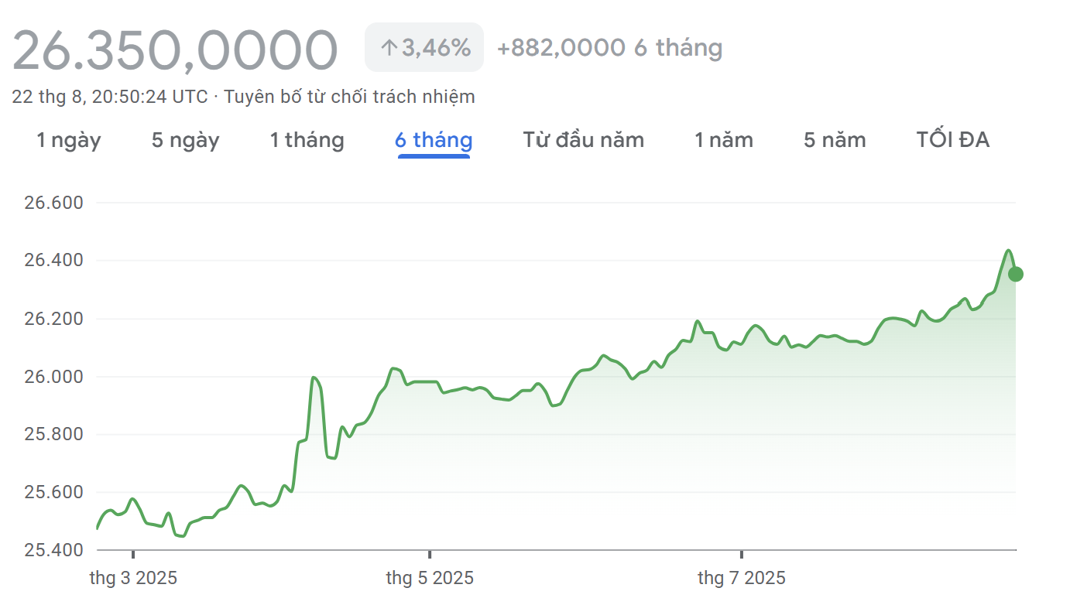Switch to the "5 ngày" range
Viewport: 1070px width, 605px height.
click(x=185, y=140)
